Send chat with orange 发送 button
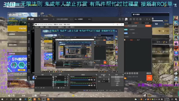Image resolution: width=179 pixels, height=101 pixels. coord(149,78)
